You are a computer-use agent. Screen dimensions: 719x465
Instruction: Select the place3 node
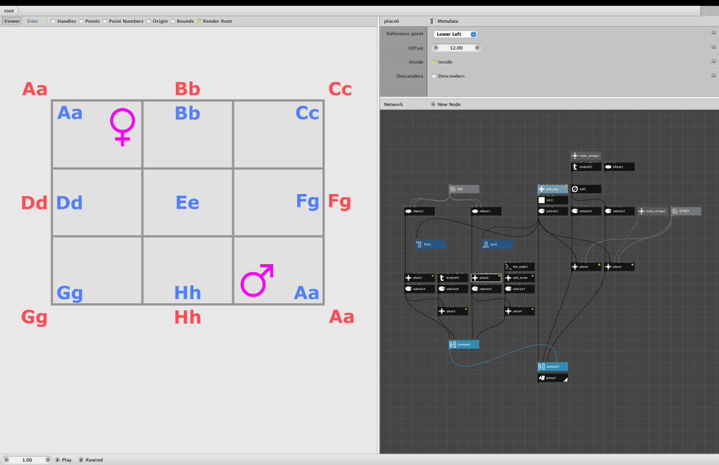coord(452,311)
